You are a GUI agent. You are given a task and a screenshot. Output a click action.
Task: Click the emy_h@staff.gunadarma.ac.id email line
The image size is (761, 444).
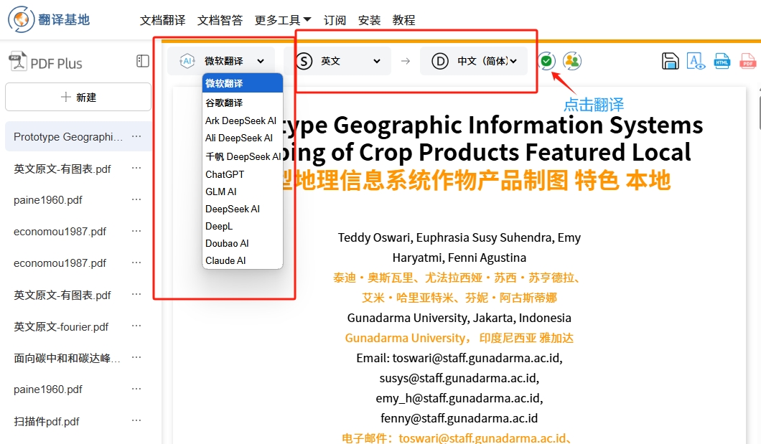pyautogui.click(x=459, y=398)
